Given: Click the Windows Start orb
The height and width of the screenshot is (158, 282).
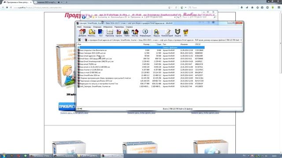Looking at the screenshot, I should tap(4, 156).
